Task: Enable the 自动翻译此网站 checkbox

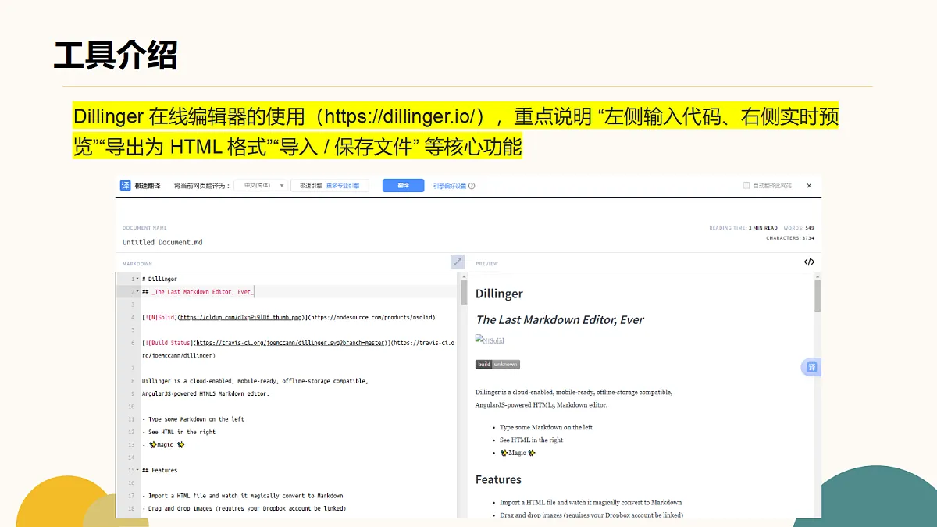Action: pyautogui.click(x=746, y=186)
